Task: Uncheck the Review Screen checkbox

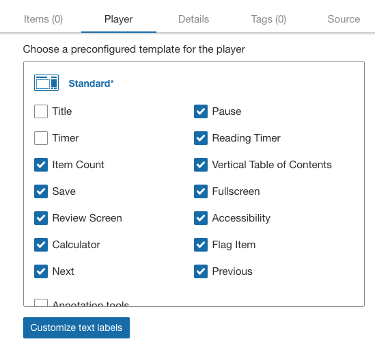Action: pos(41,218)
